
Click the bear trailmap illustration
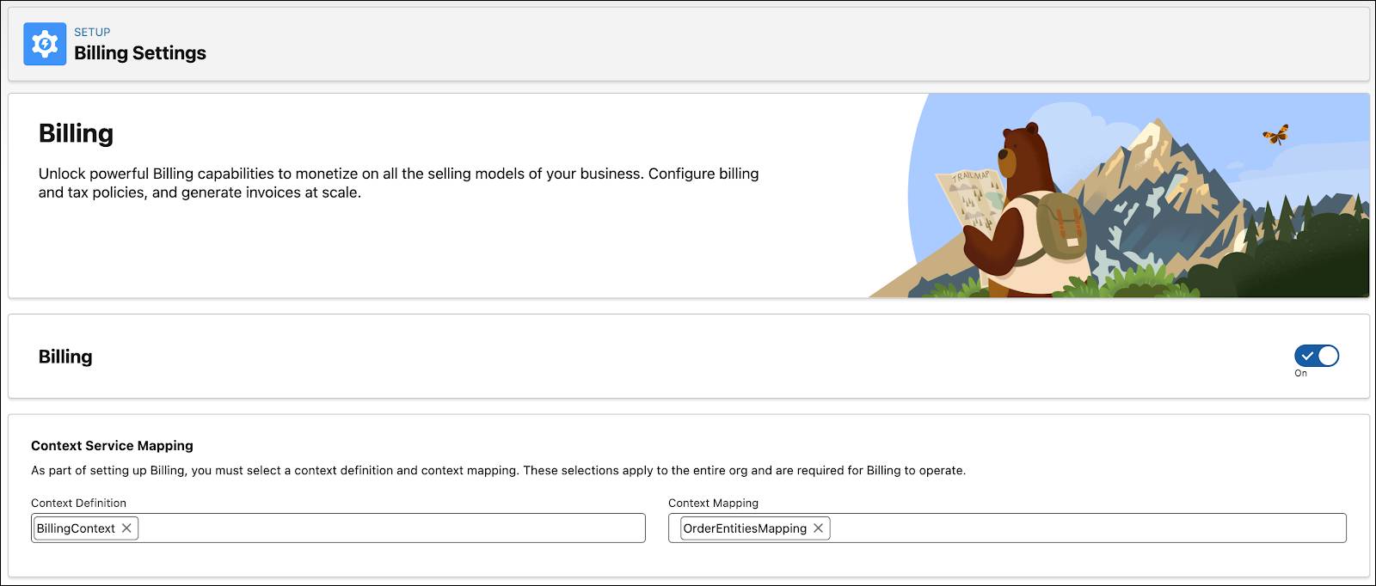coord(1118,196)
